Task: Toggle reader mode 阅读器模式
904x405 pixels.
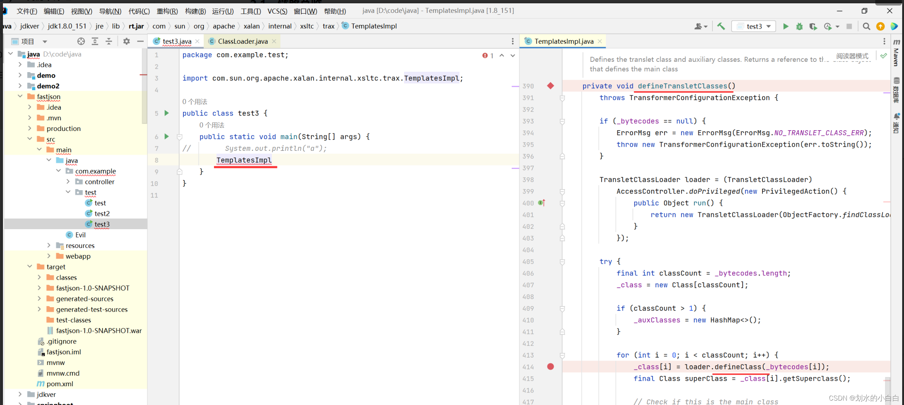Action: 852,56
